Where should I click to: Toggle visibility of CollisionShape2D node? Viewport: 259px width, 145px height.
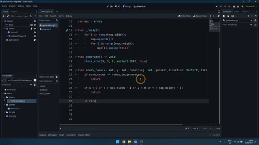[35, 36]
